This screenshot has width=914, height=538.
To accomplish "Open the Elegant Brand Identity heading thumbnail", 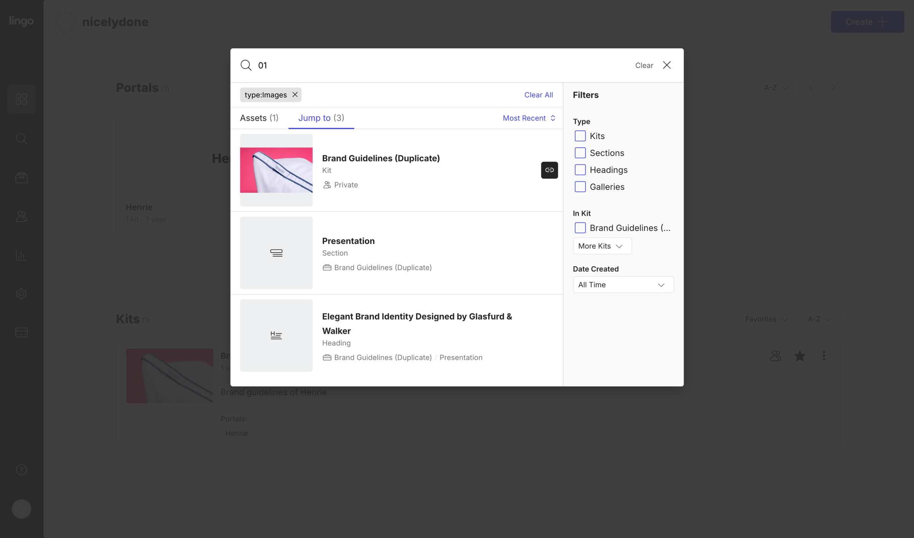I will point(276,335).
